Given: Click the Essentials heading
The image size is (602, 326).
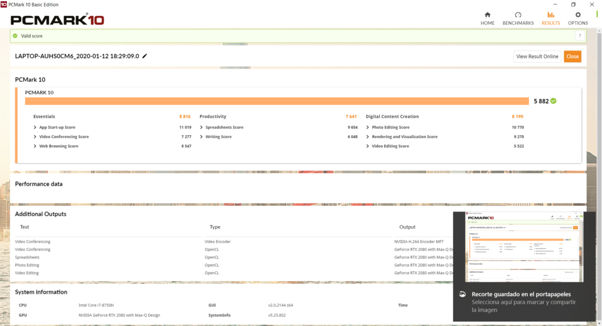Looking at the screenshot, I should [44, 116].
